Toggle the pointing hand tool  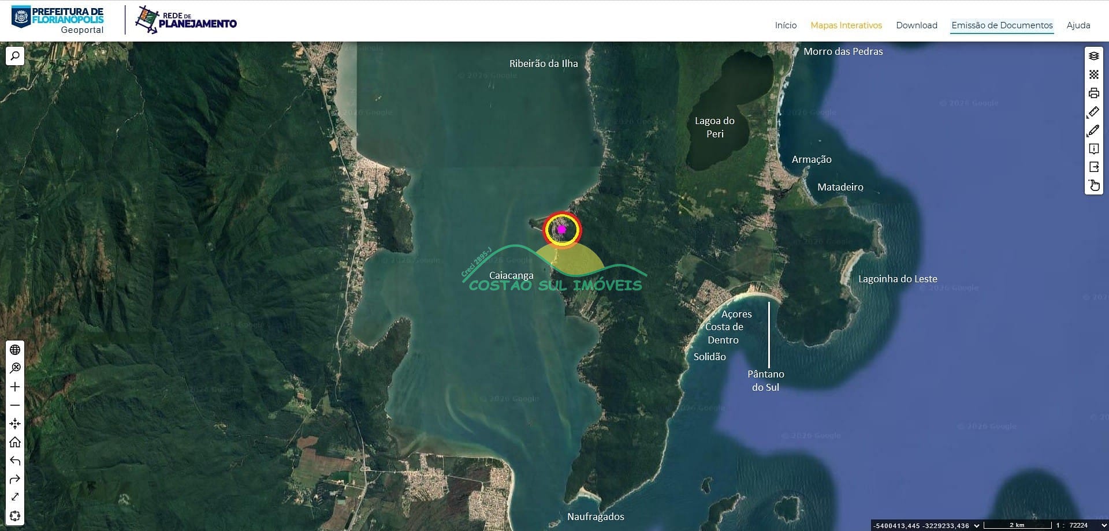[1093, 185]
